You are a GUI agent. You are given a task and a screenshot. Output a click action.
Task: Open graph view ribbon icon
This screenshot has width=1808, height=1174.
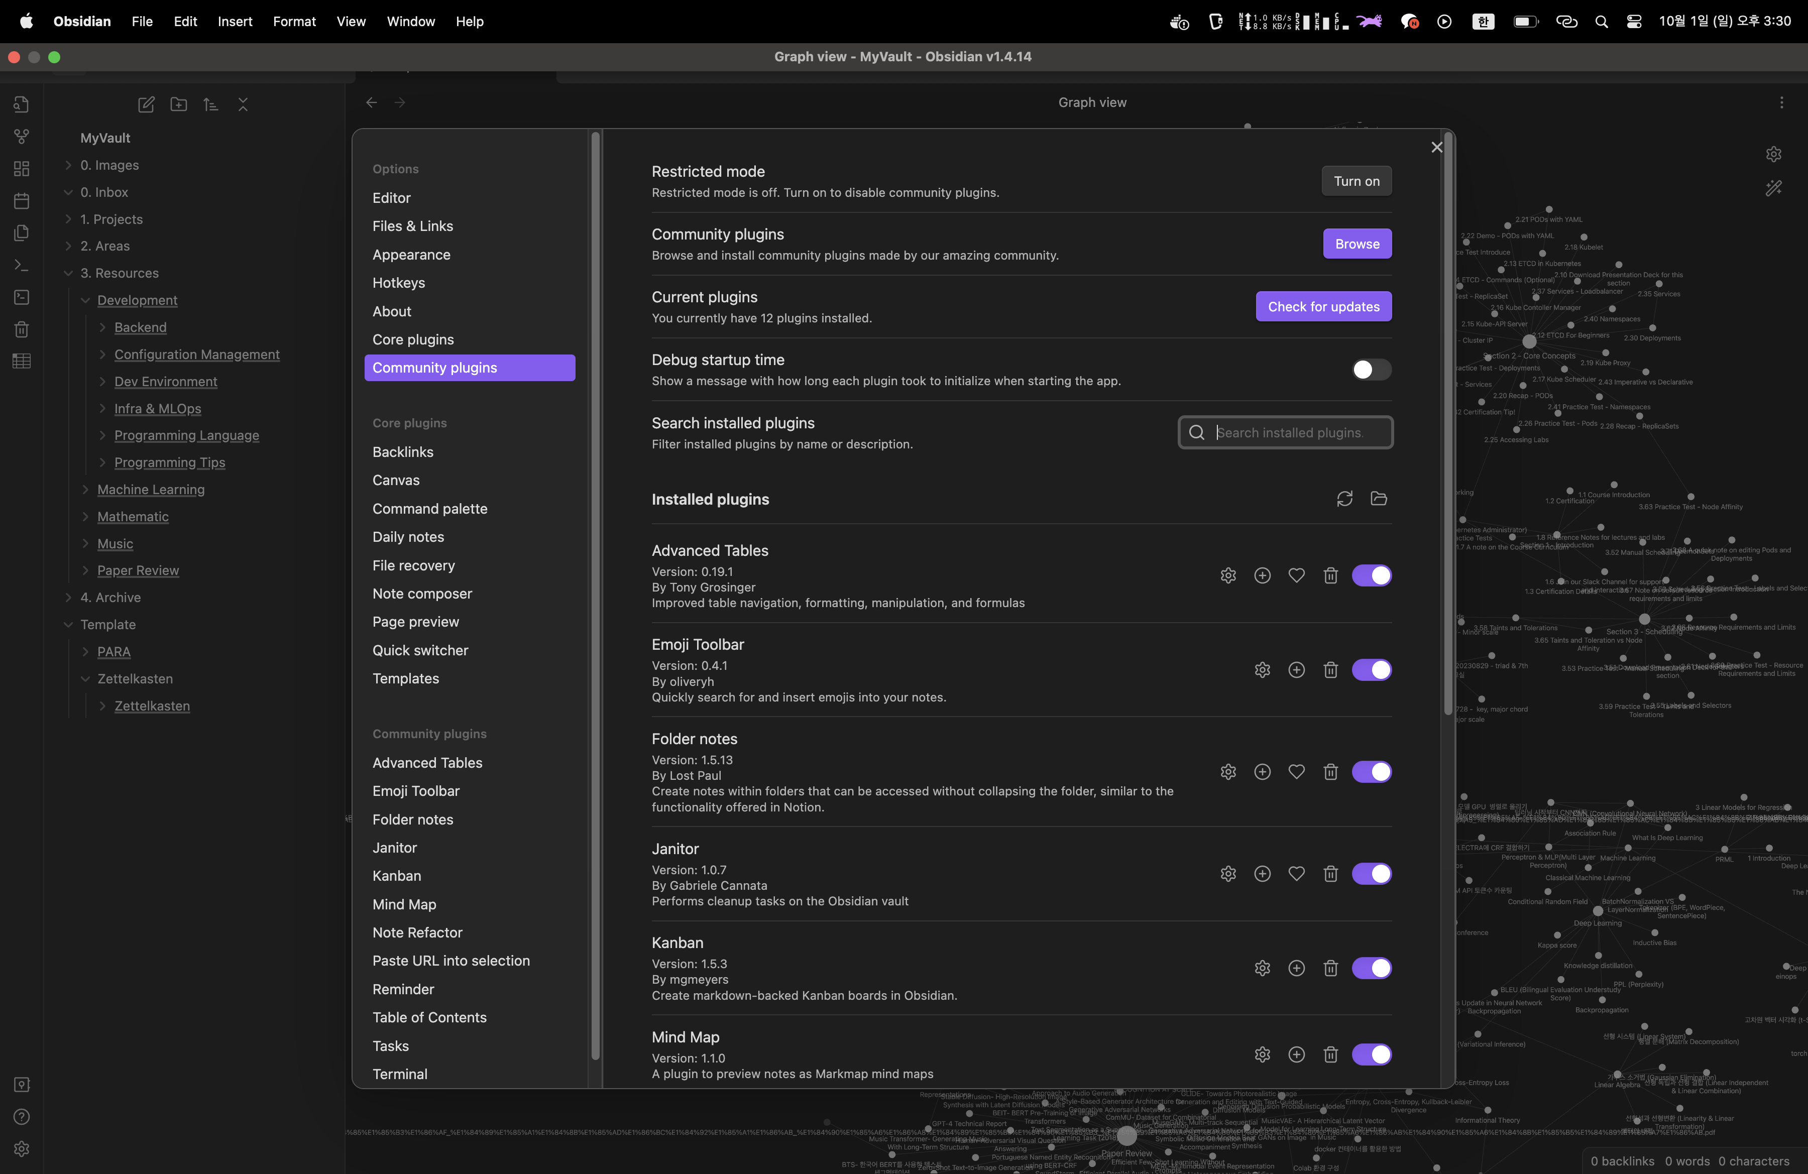[21, 137]
